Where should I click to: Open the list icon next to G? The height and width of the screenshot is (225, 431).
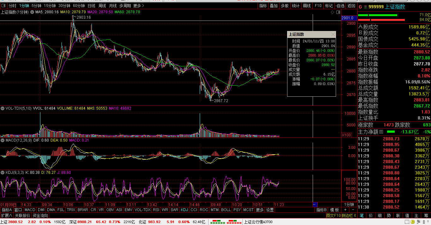point(365,7)
